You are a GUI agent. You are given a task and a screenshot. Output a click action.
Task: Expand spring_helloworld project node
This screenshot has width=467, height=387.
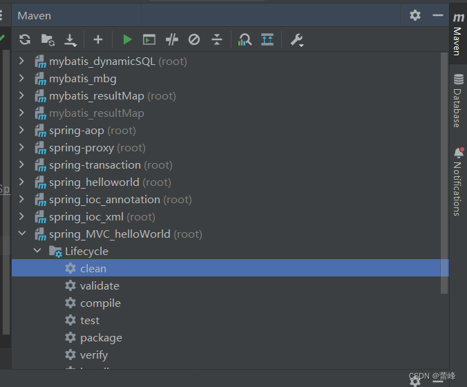(x=21, y=182)
